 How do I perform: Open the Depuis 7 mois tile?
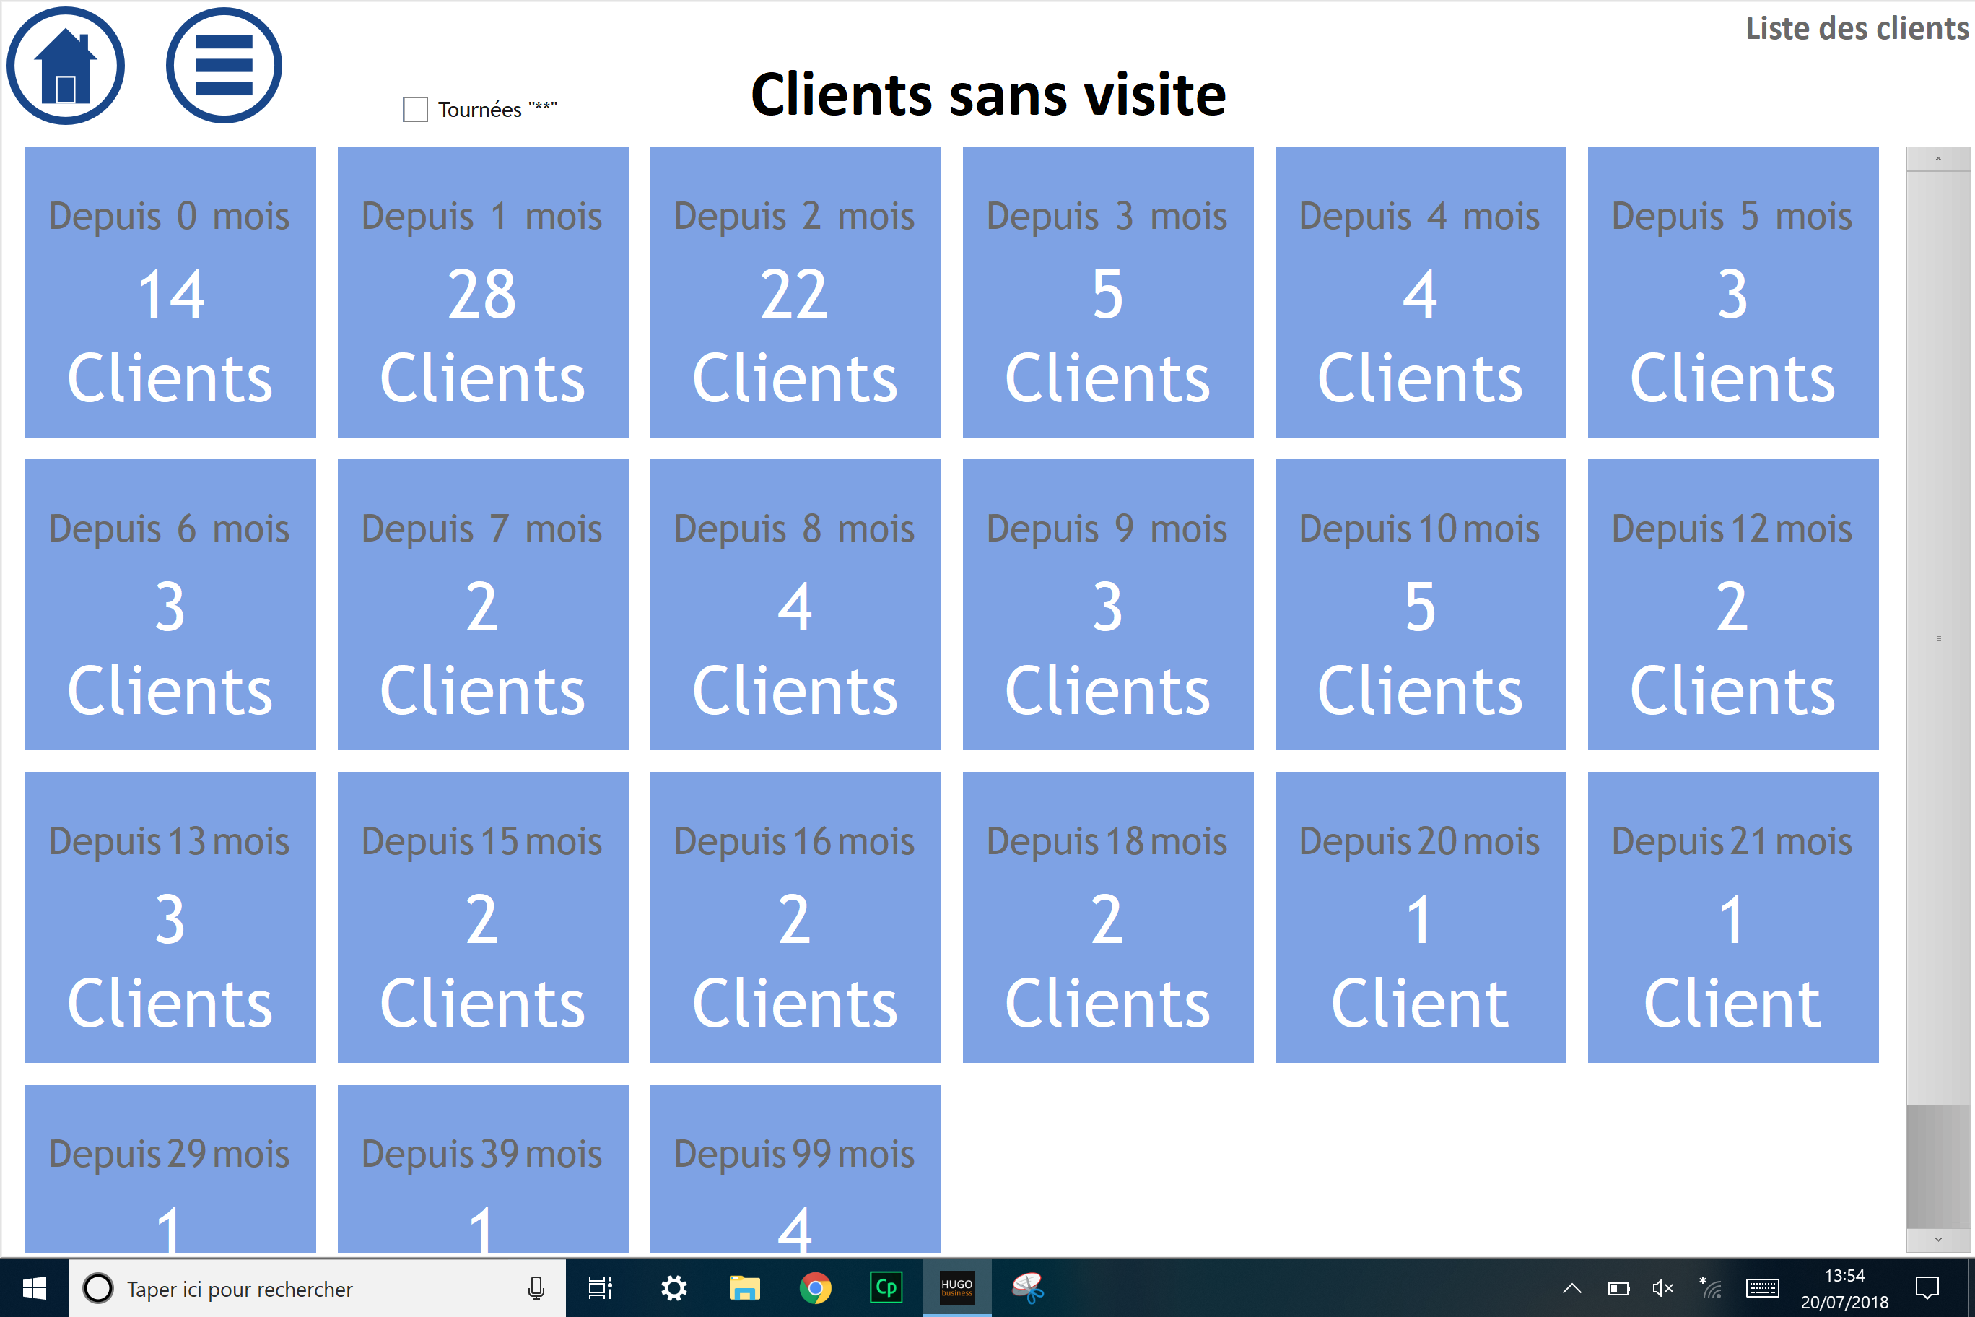483,605
